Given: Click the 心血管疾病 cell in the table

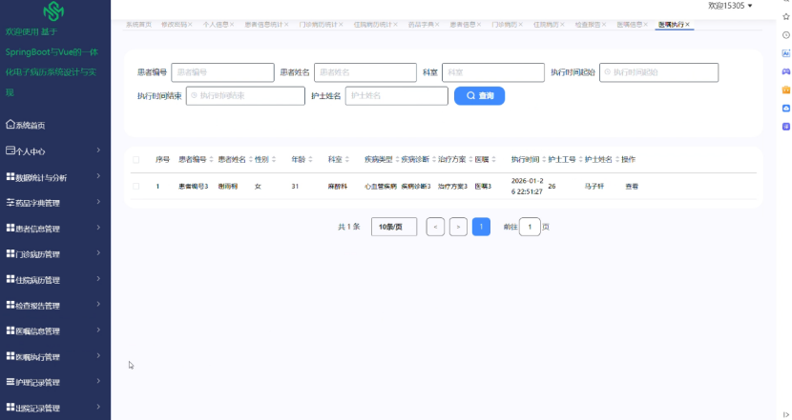Looking at the screenshot, I should [x=381, y=186].
